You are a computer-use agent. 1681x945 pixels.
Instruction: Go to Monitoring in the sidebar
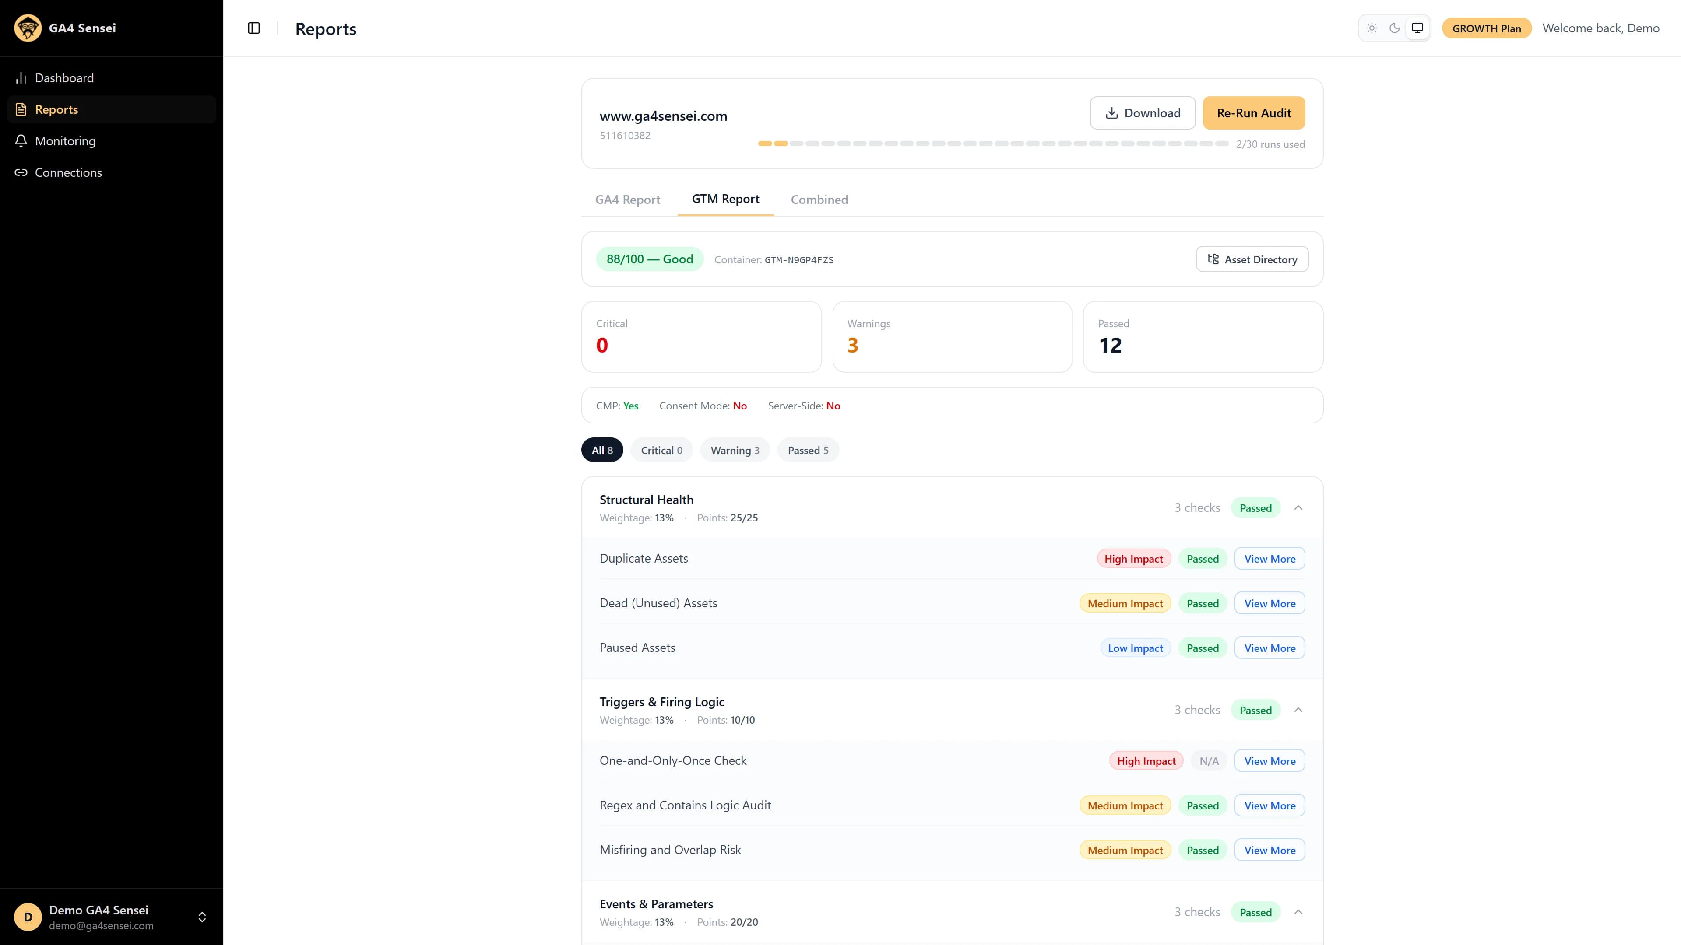pos(112,141)
